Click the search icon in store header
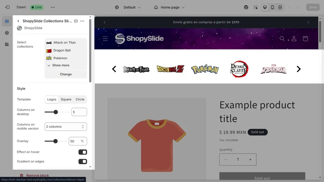The image size is (324, 182). pos(282,38)
